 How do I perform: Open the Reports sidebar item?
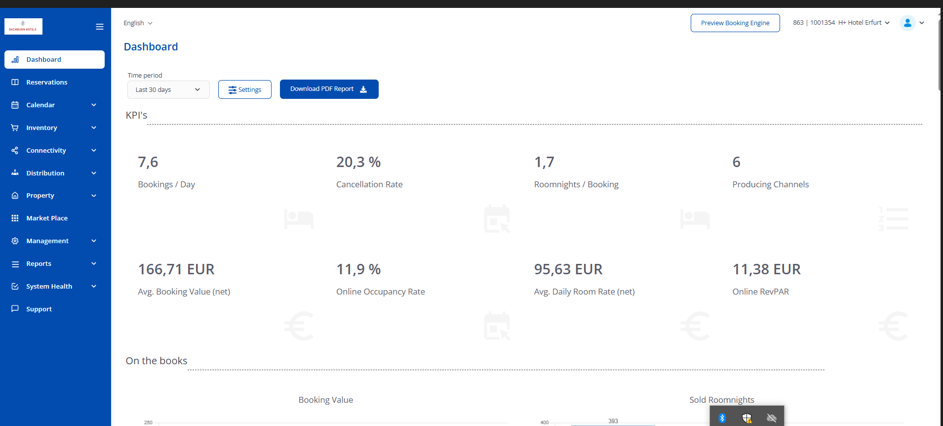[54, 263]
